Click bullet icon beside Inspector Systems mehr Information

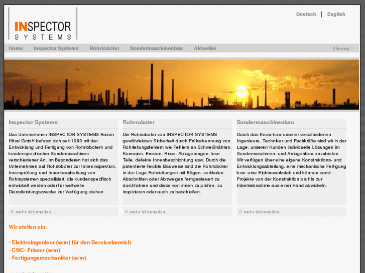pos(12,212)
